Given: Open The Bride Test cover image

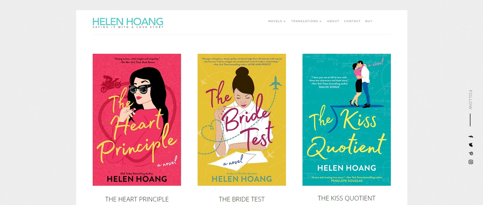Looking at the screenshot, I should (242, 120).
